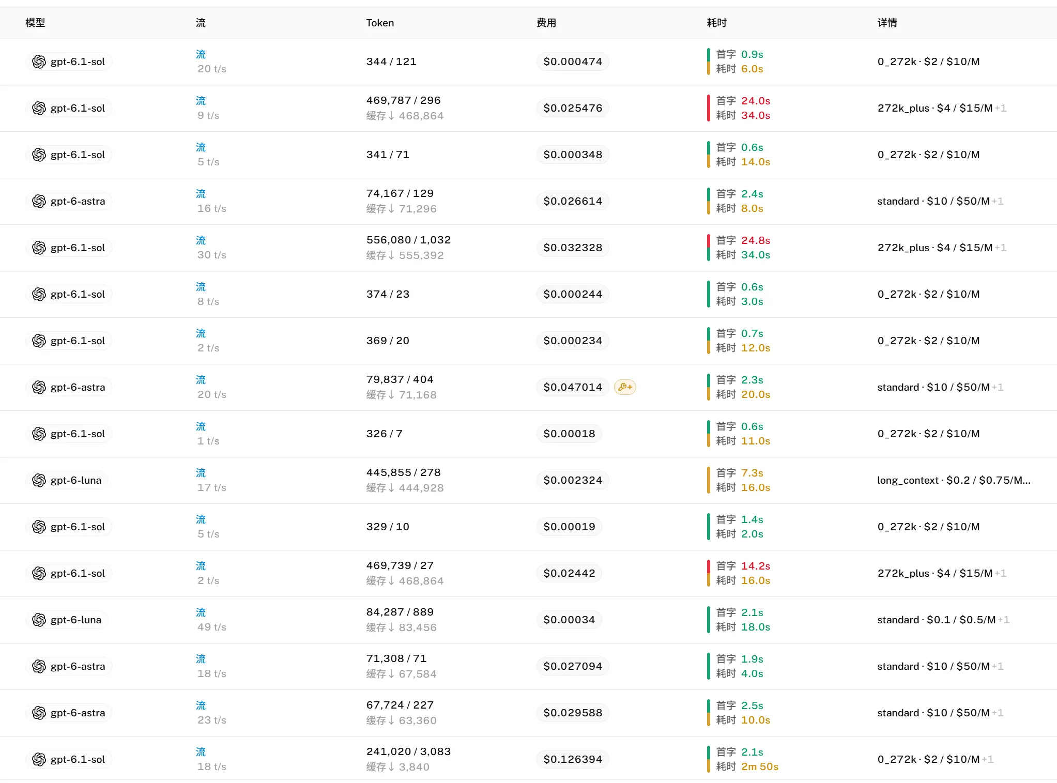Image resolution: width=1057 pixels, height=783 pixels.
Task: Expand the +1 tag after 272k_plus $0.025476 row
Action: coord(1001,108)
